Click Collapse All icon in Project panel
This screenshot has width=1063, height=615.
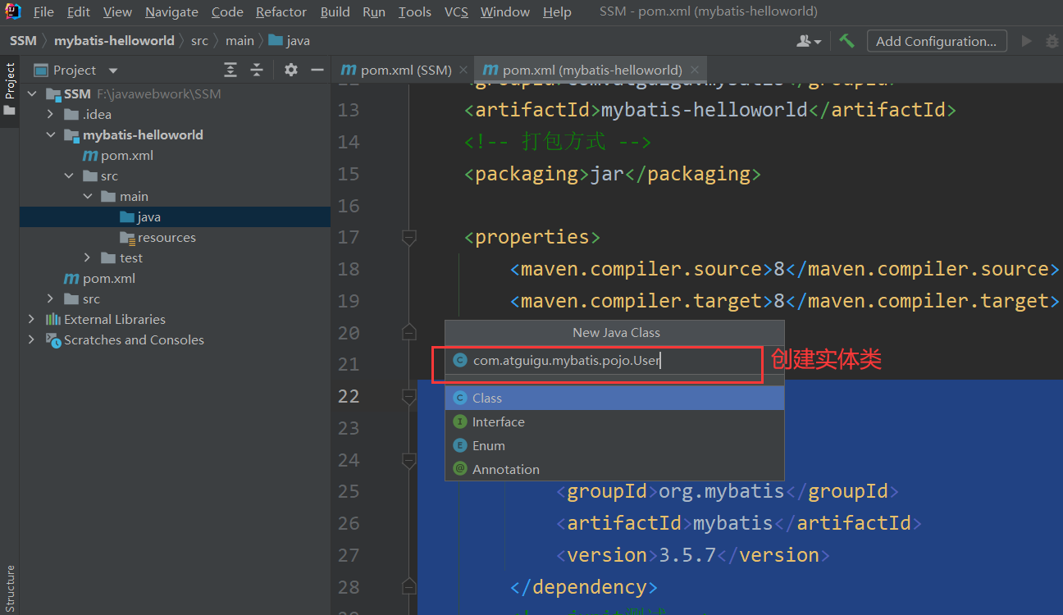point(257,70)
